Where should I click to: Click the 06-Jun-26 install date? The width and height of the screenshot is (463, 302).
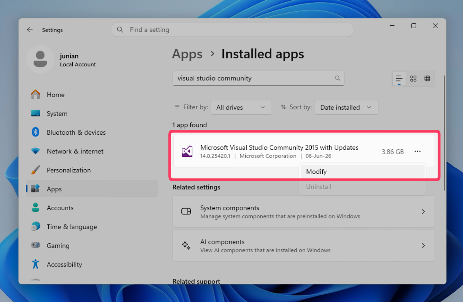click(318, 156)
